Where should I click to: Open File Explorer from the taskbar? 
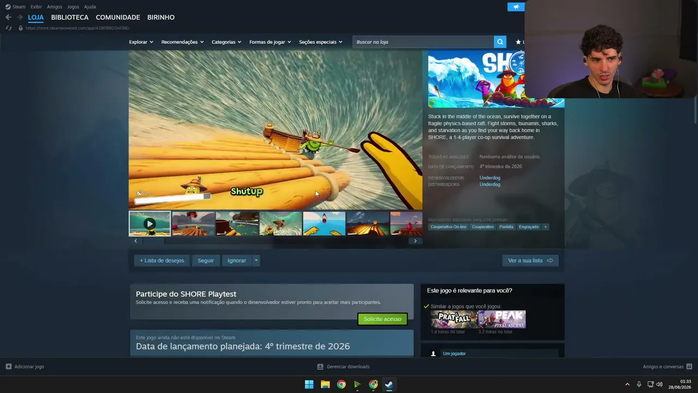(x=325, y=384)
